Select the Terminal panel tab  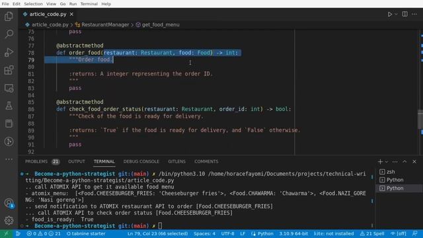[x=104, y=161]
